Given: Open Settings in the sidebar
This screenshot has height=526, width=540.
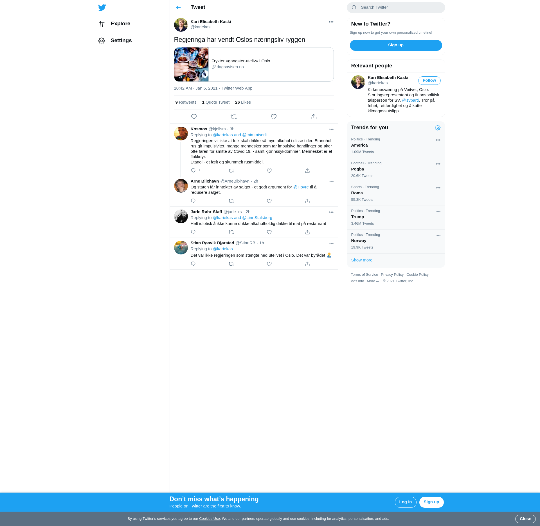Looking at the screenshot, I should pos(121,41).
